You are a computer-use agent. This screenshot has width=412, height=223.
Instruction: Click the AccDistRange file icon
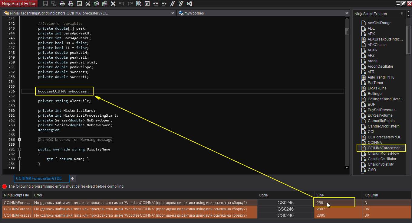click(x=364, y=23)
